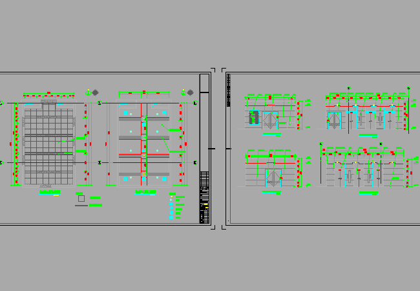The image size is (420, 291).
Task: Click the title label under top-right elevation
Action: coord(368,136)
